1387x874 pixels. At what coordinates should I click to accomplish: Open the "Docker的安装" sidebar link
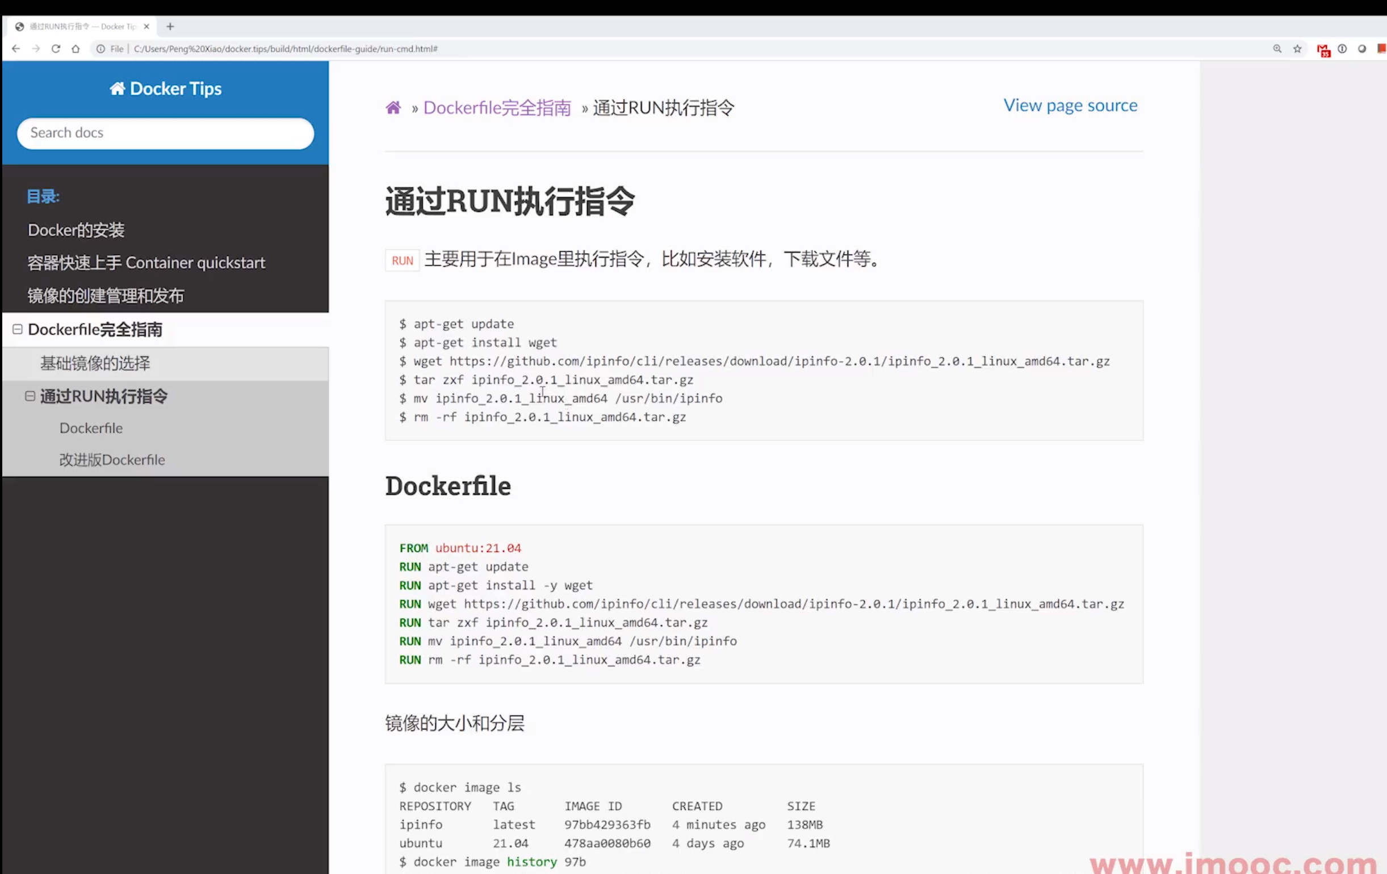(76, 230)
